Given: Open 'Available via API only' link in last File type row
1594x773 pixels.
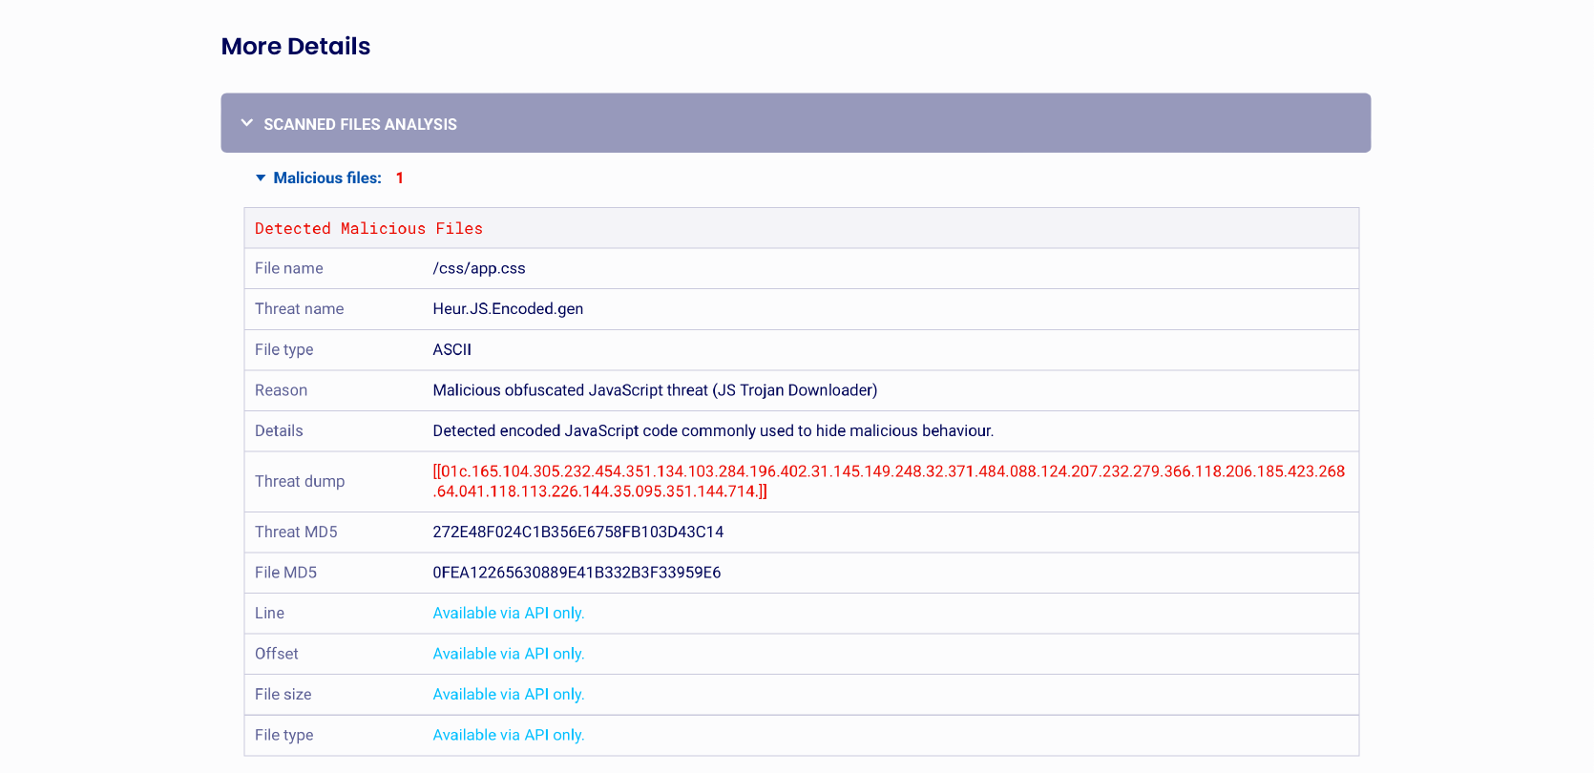Looking at the screenshot, I should point(508,735).
